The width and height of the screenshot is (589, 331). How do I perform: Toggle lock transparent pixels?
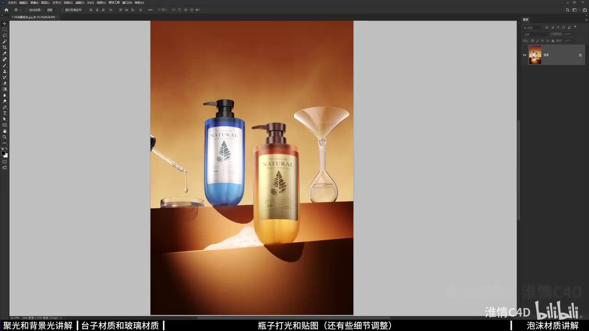tap(532, 41)
